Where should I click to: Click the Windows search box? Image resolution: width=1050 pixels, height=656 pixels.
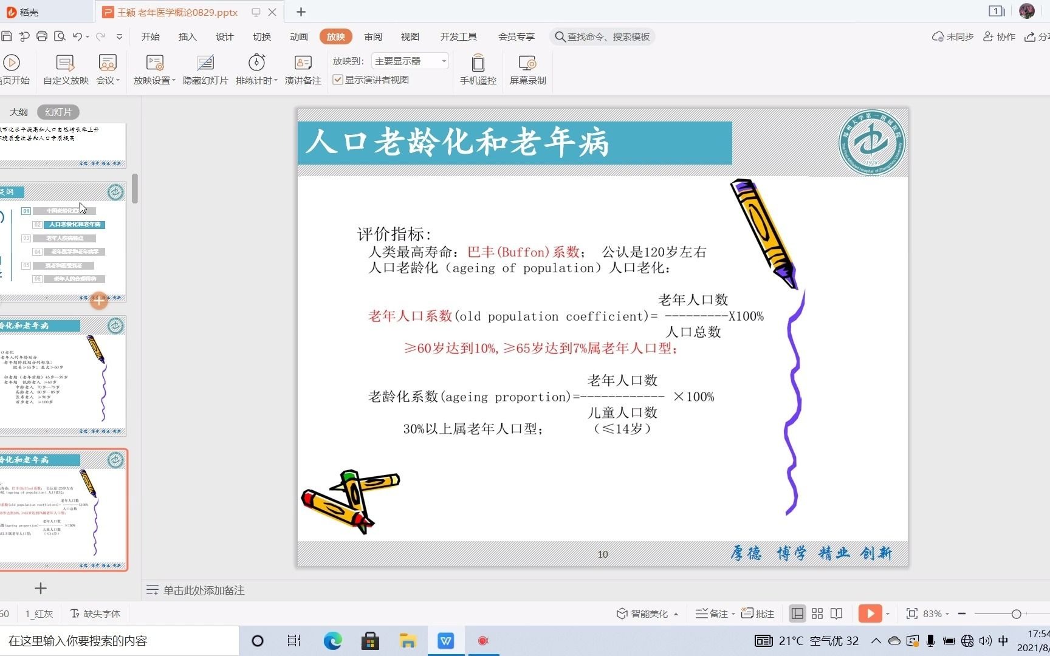tap(119, 641)
